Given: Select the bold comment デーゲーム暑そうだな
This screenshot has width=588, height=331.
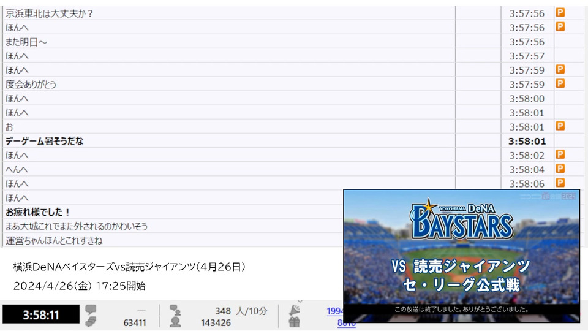Looking at the screenshot, I should 44,141.
